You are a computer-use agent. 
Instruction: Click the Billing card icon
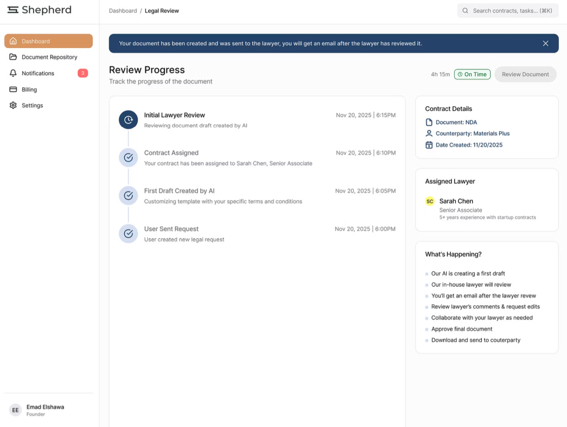[x=13, y=89]
